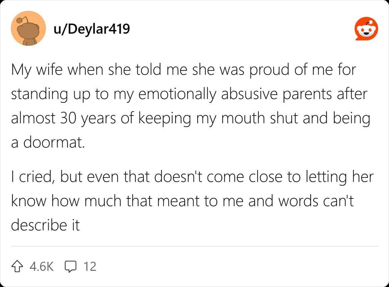
Task: Open comments via the speech bubble icon
Action: (71, 266)
